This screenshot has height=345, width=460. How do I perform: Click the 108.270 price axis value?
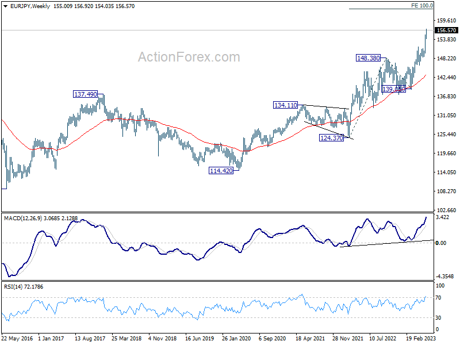tap(447, 191)
